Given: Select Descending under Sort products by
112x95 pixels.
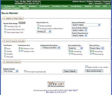Looking at the screenshot, I should (x=70, y=54).
